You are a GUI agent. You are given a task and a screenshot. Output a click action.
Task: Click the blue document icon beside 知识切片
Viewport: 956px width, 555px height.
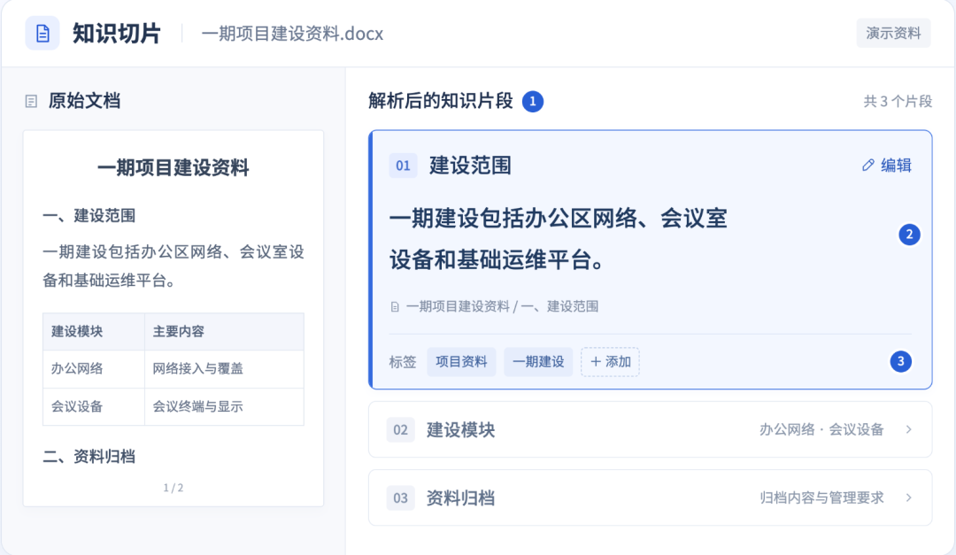(42, 33)
